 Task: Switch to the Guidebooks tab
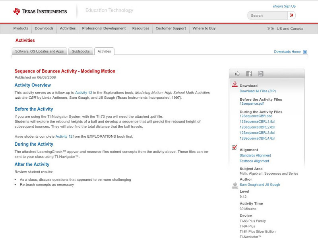[81, 51]
